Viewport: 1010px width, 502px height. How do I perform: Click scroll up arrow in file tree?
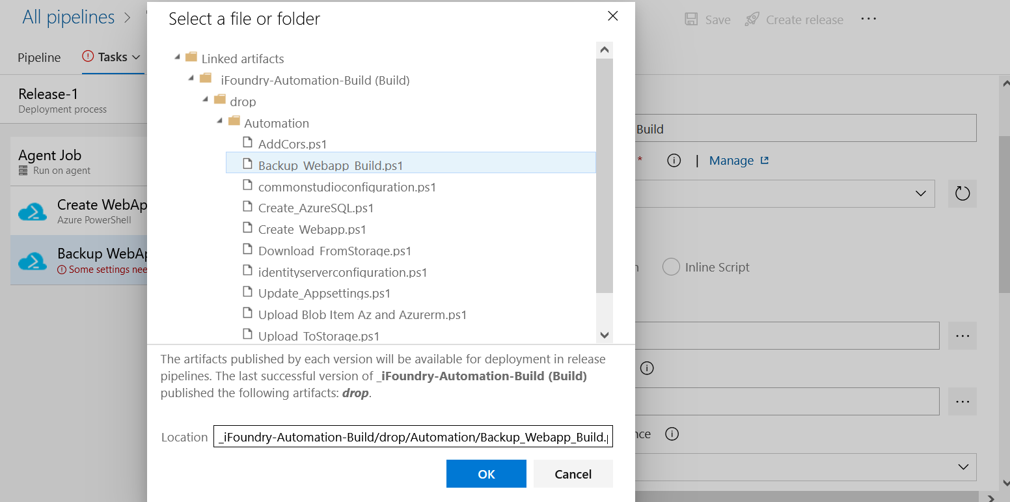(605, 50)
